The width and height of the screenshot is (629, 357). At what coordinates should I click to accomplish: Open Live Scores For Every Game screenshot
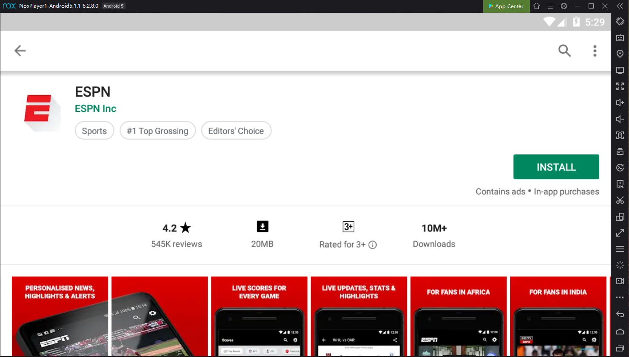tap(259, 317)
